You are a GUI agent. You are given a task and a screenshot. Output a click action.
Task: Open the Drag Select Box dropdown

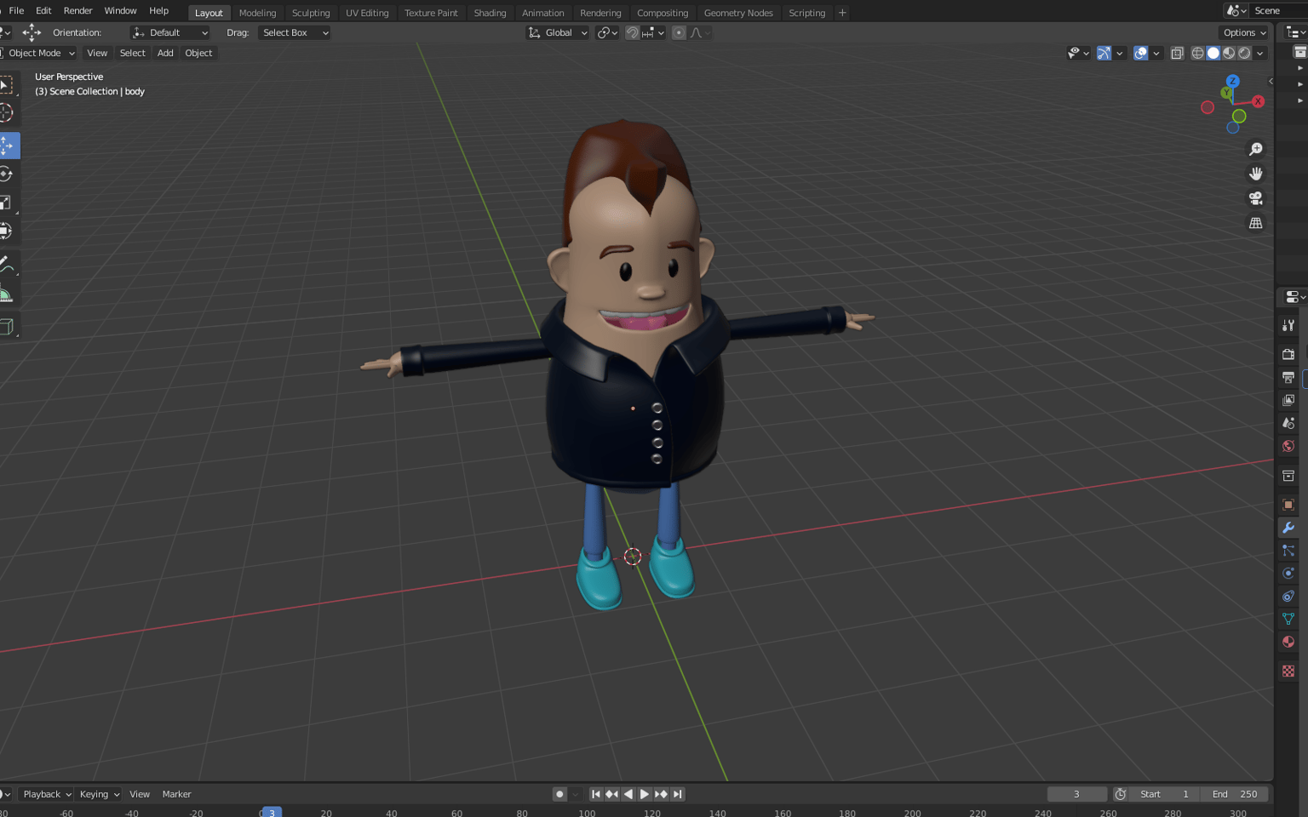[x=295, y=32]
